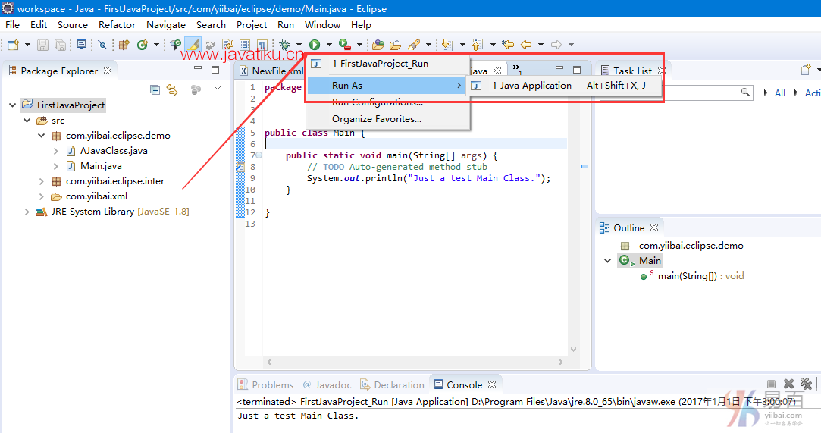Screen dimensions: 821x433
Task: Click the Open Type toolbar icon
Action: [x=175, y=45]
